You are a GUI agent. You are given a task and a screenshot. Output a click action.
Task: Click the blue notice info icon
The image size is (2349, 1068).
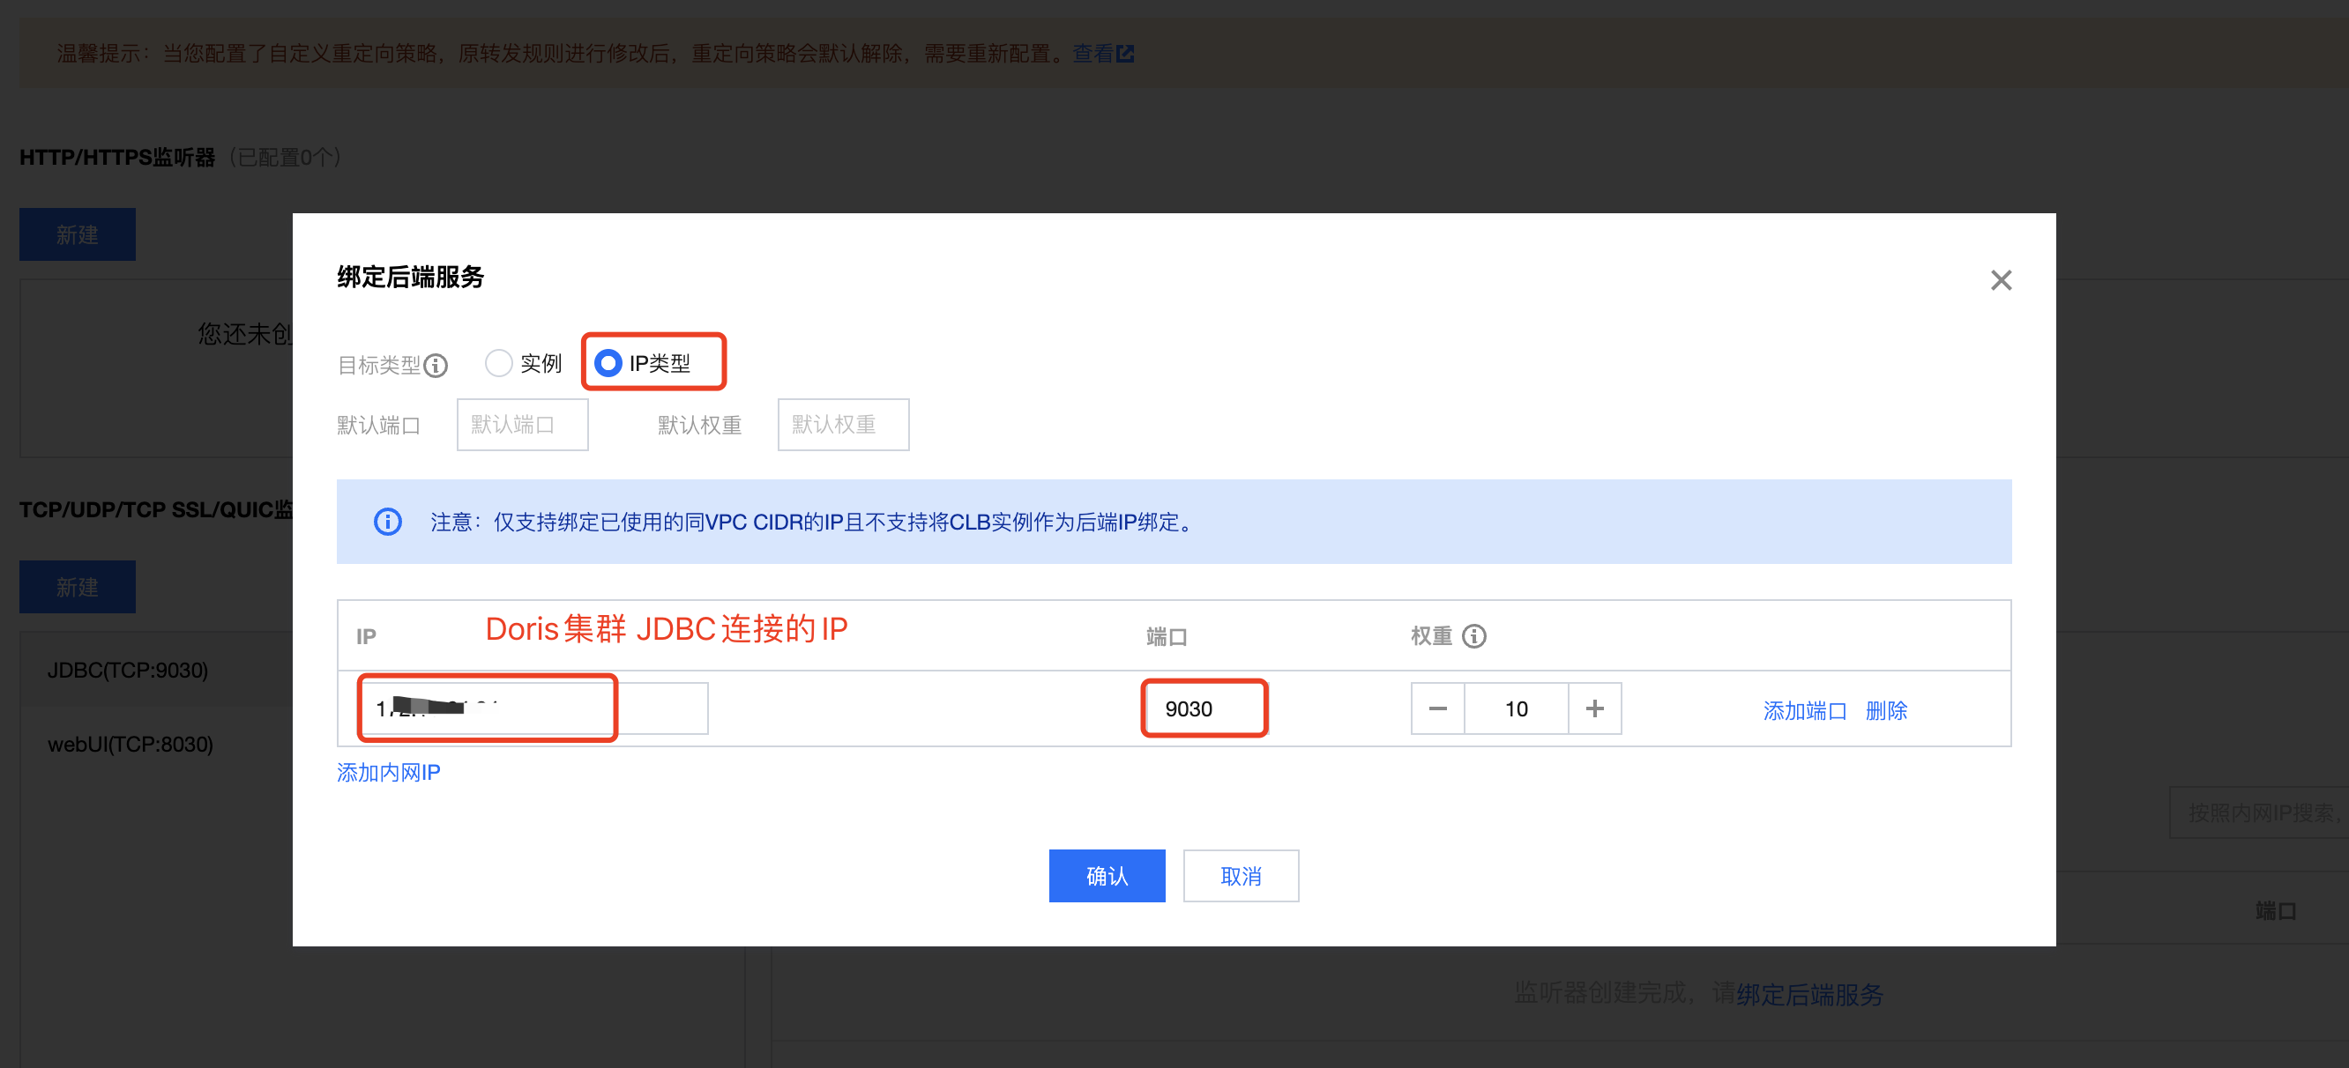pos(388,522)
